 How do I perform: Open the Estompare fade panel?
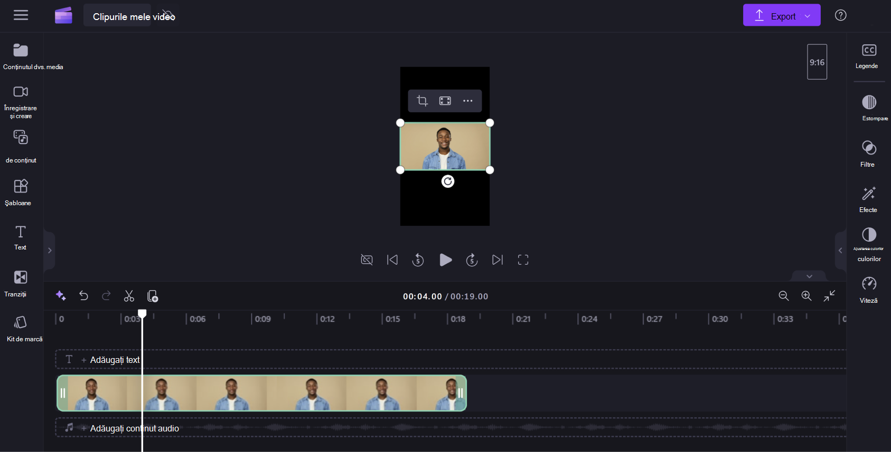coord(869,108)
